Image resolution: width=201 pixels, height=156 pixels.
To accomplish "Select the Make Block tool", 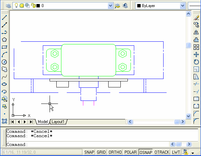I will pos(4,107).
